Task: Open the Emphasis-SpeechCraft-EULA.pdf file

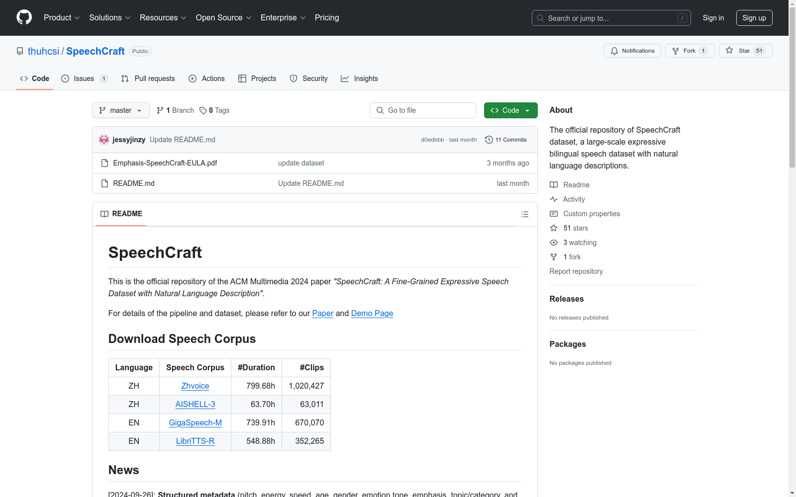Action: coord(165,163)
